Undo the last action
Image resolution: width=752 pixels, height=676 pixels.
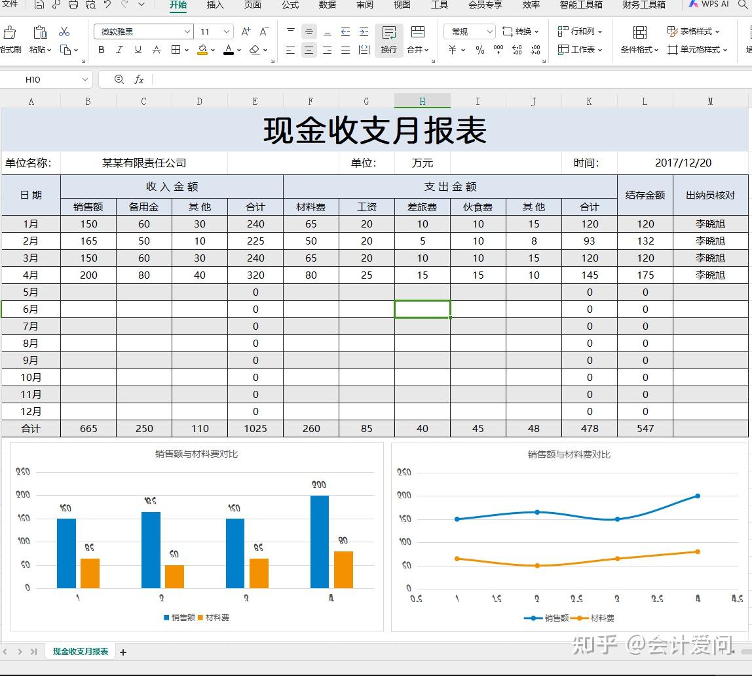pyautogui.click(x=107, y=5)
